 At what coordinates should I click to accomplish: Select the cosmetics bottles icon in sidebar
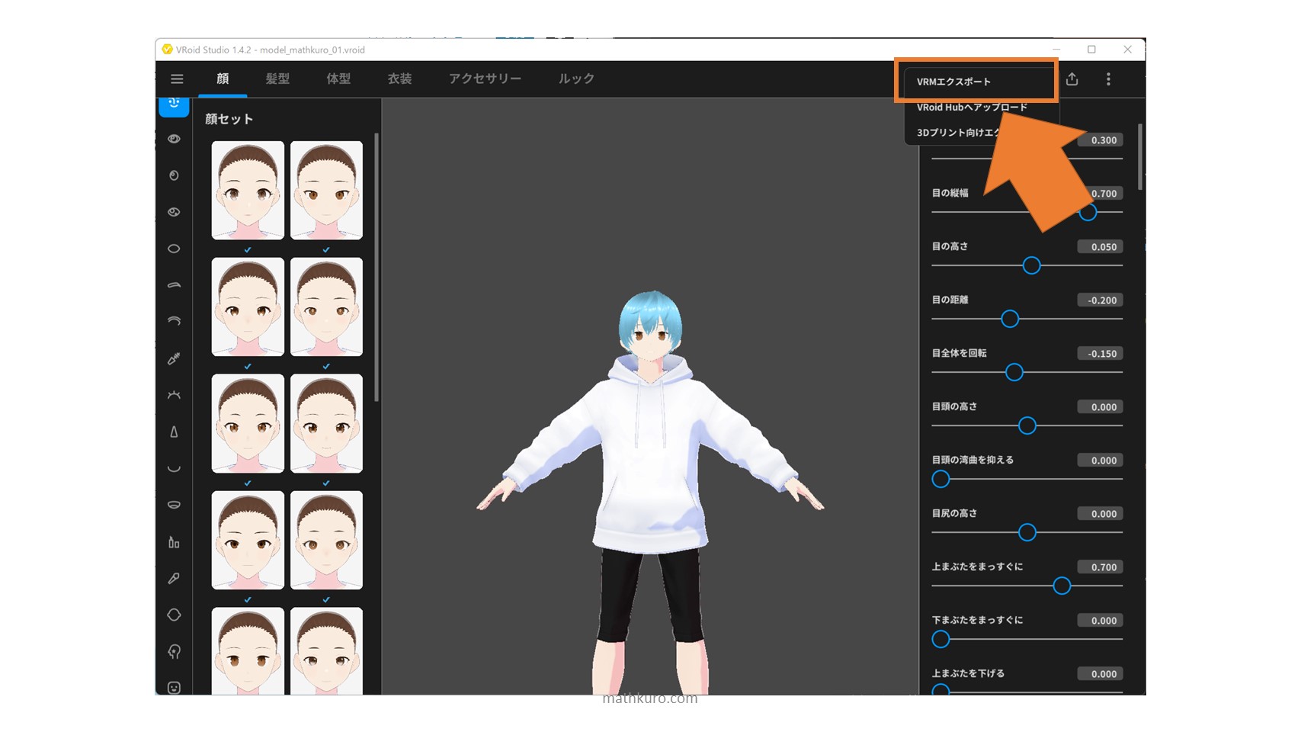(174, 542)
